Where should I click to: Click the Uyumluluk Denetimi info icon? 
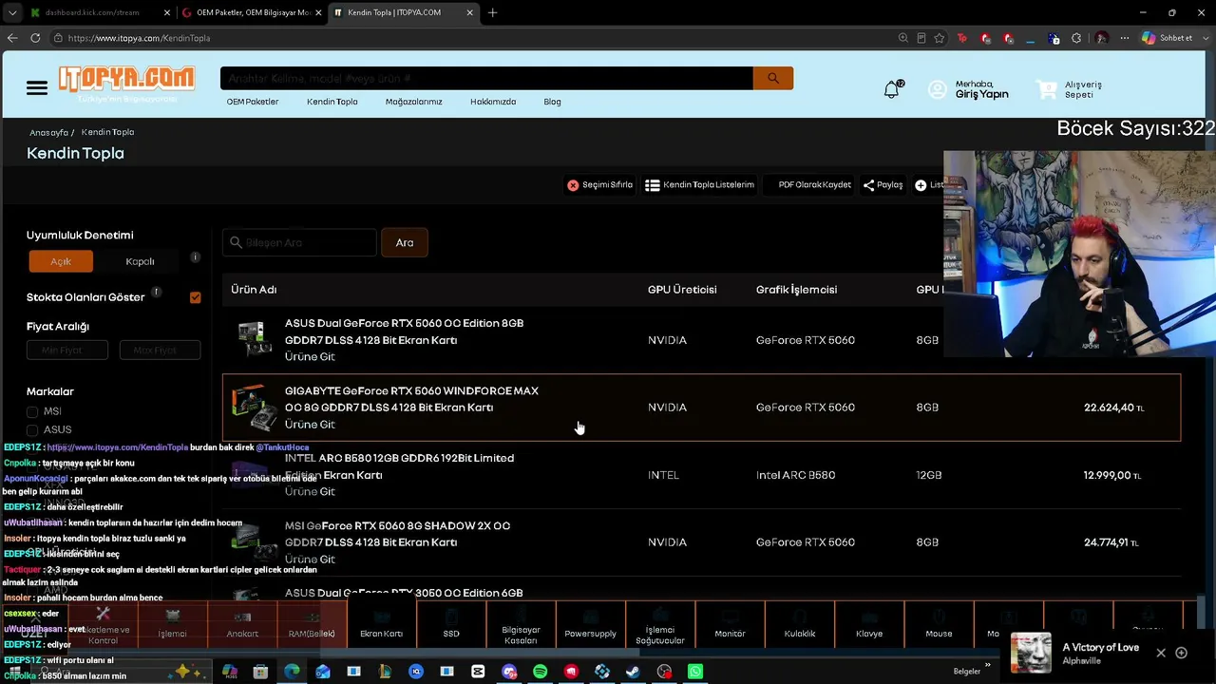[195, 257]
